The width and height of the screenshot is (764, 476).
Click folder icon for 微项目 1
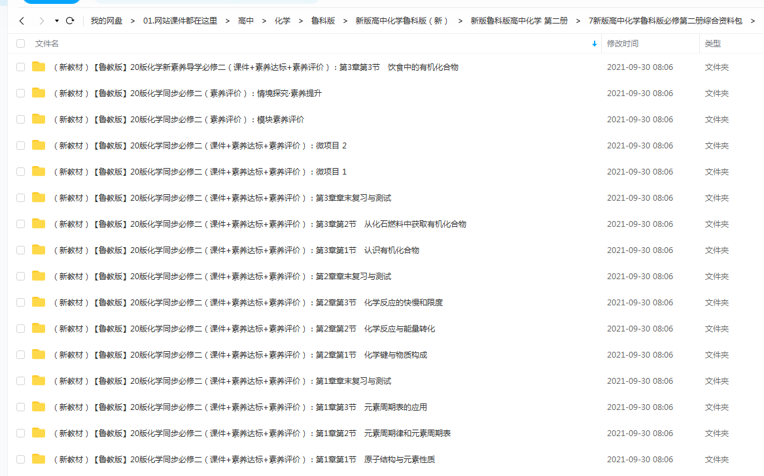click(39, 171)
